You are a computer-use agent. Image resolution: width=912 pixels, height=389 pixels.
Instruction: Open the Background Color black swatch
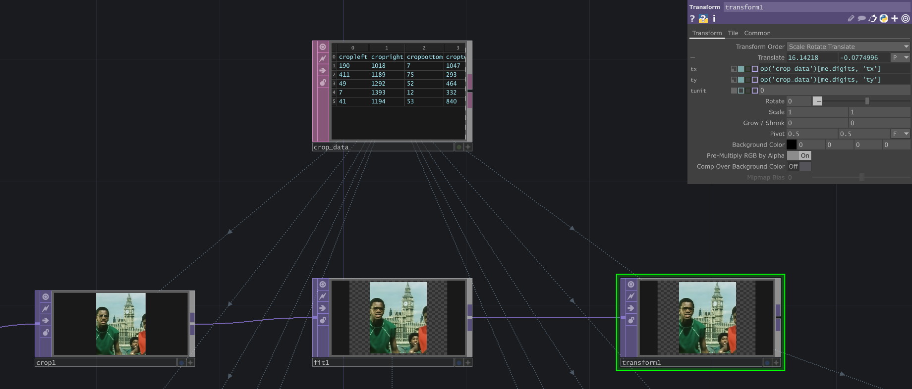792,145
